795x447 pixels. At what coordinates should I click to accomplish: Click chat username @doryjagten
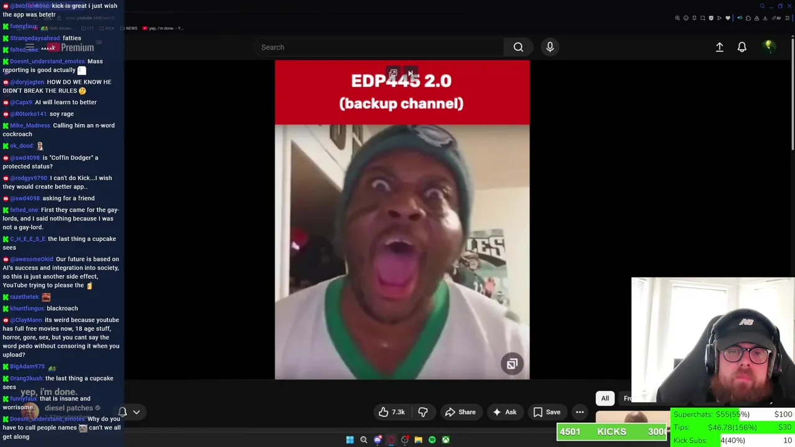pyautogui.click(x=27, y=82)
